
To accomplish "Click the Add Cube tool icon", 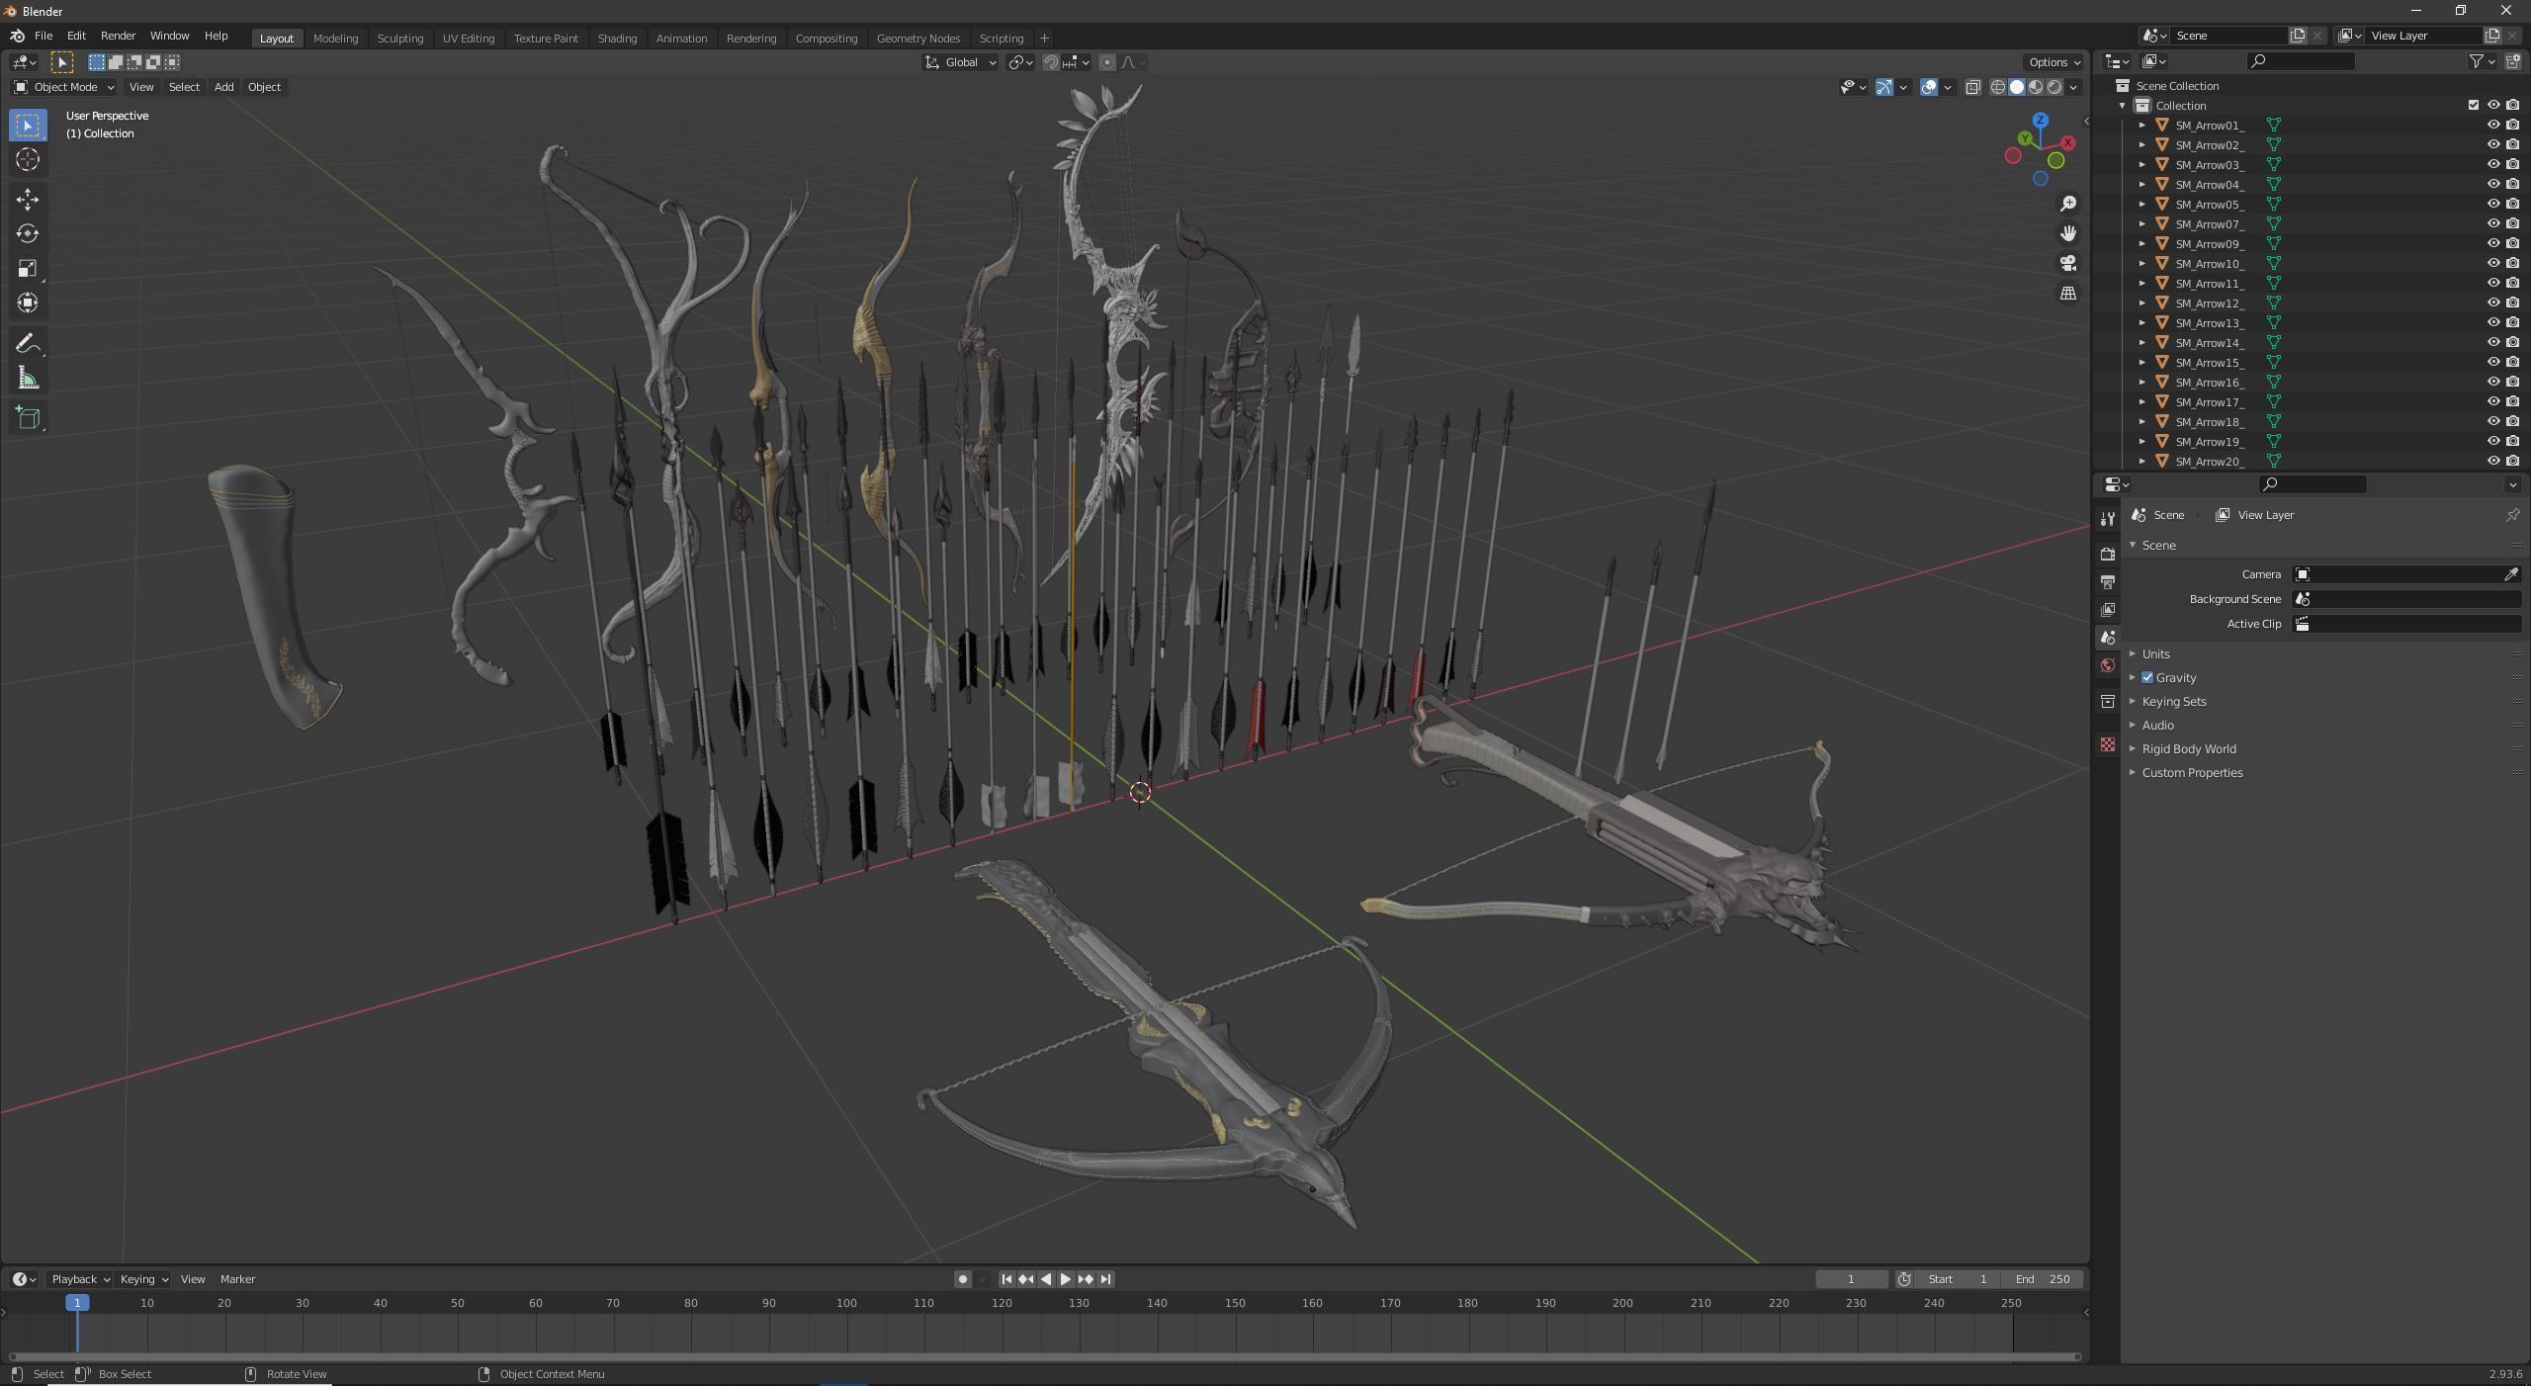I will [x=28, y=417].
